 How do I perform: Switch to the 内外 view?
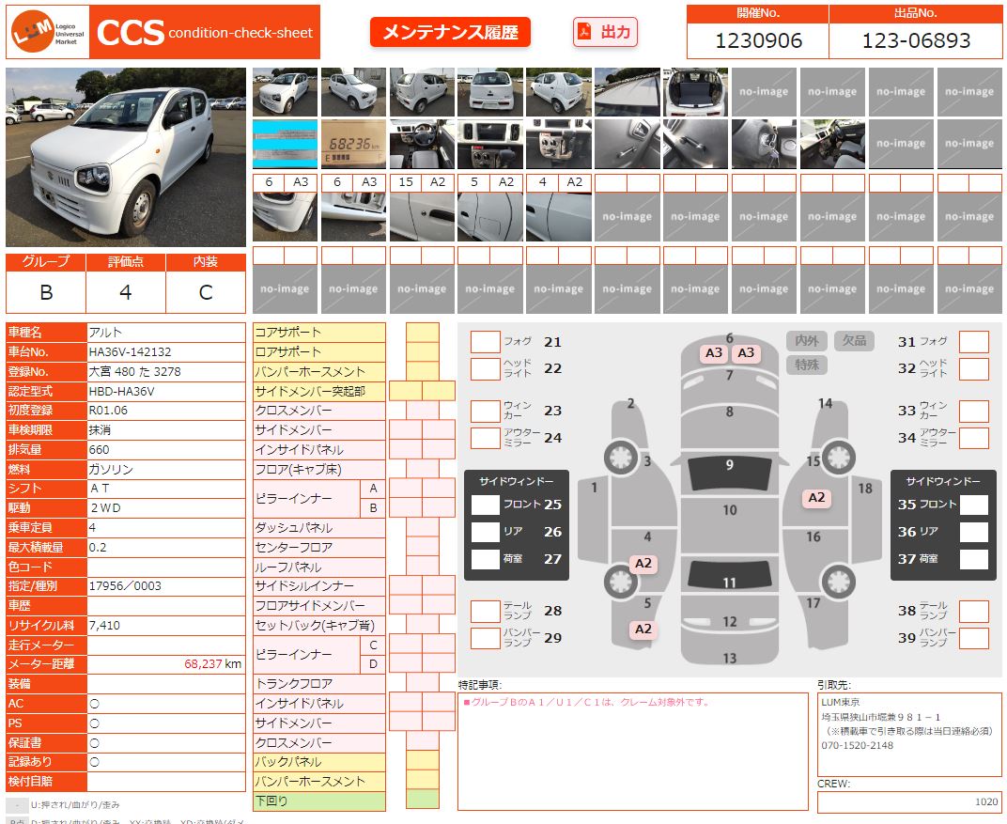pyautogui.click(x=807, y=341)
